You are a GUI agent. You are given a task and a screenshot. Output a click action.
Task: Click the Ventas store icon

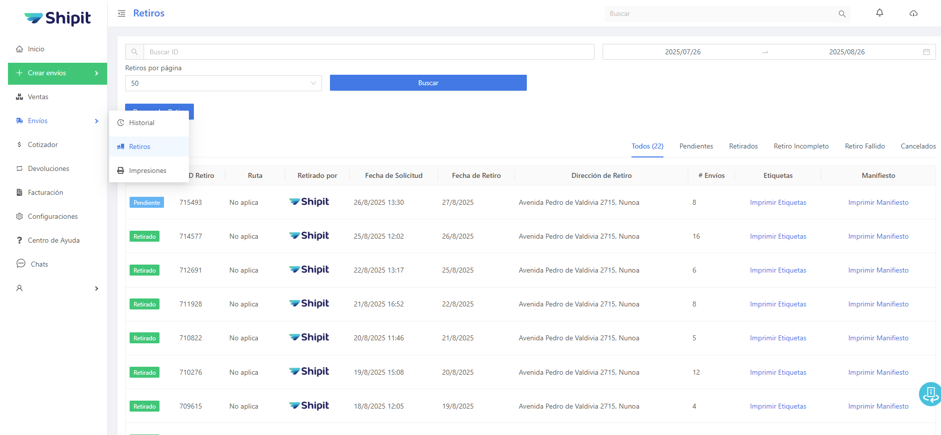[19, 97]
